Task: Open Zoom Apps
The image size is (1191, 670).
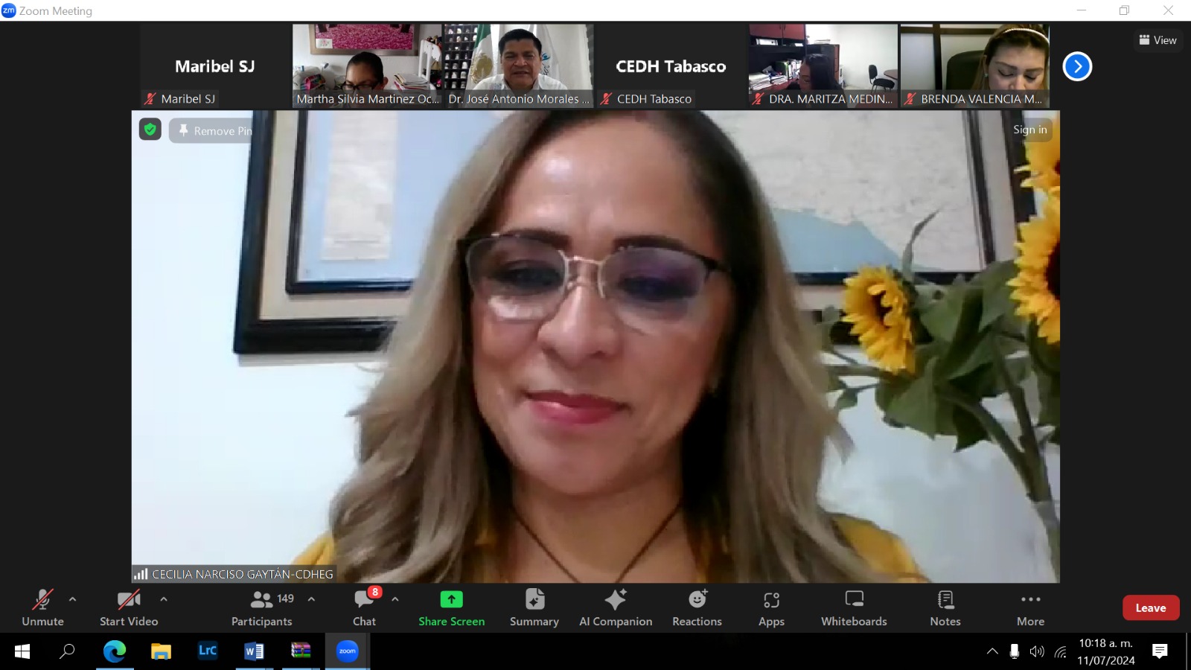Action: 772,607
